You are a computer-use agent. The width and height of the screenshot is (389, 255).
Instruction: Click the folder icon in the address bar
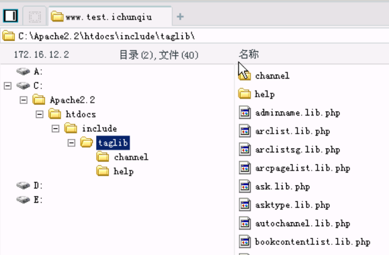pyautogui.click(x=9, y=36)
